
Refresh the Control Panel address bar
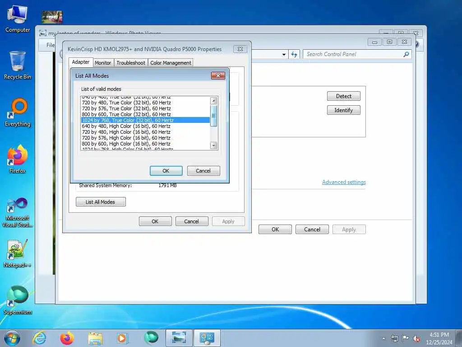pyautogui.click(x=294, y=54)
